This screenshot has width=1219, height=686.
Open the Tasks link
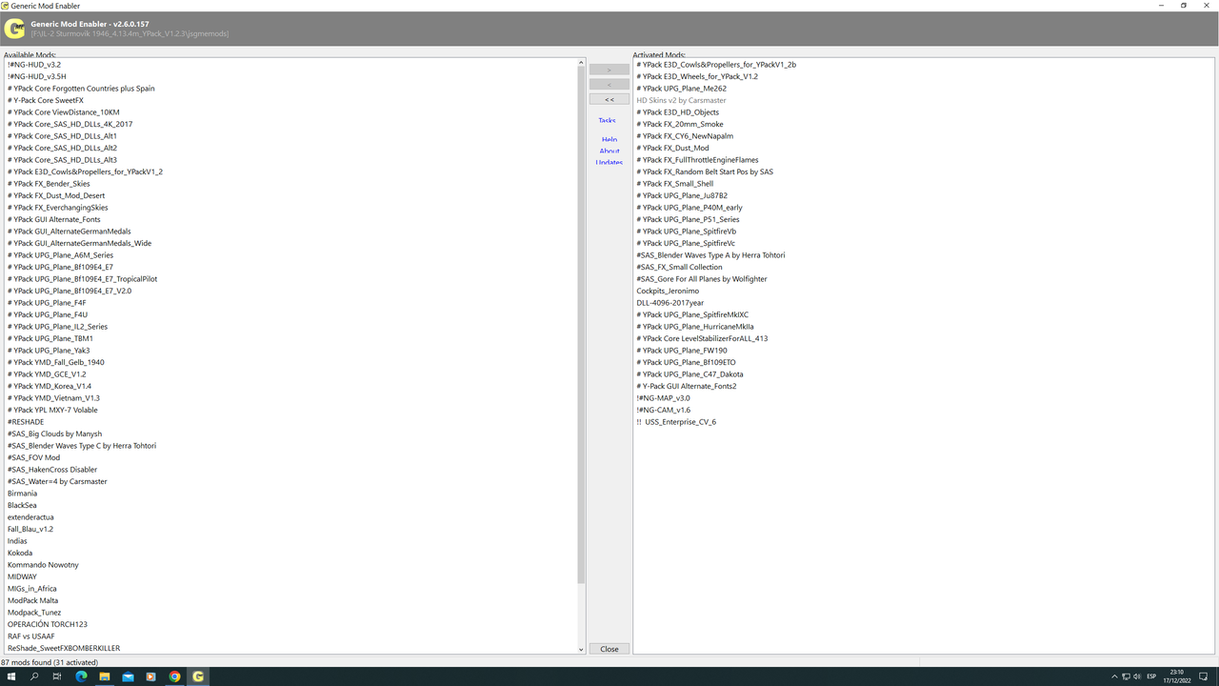click(x=608, y=121)
